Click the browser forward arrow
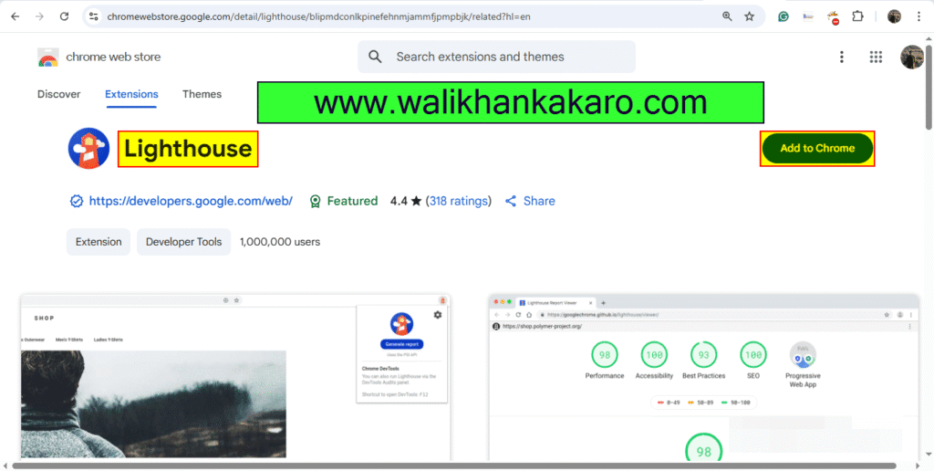Viewport: 934px width, 471px height. tap(40, 16)
